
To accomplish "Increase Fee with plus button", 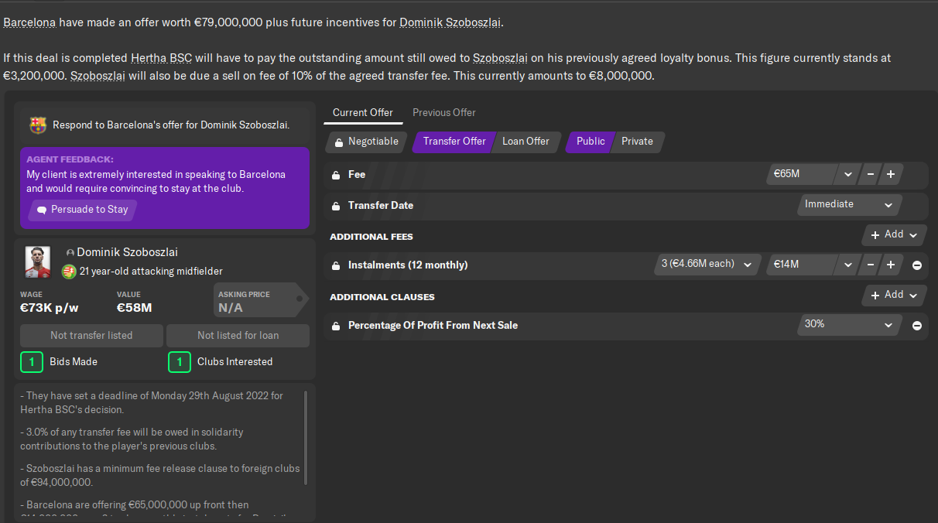I will pyautogui.click(x=891, y=175).
